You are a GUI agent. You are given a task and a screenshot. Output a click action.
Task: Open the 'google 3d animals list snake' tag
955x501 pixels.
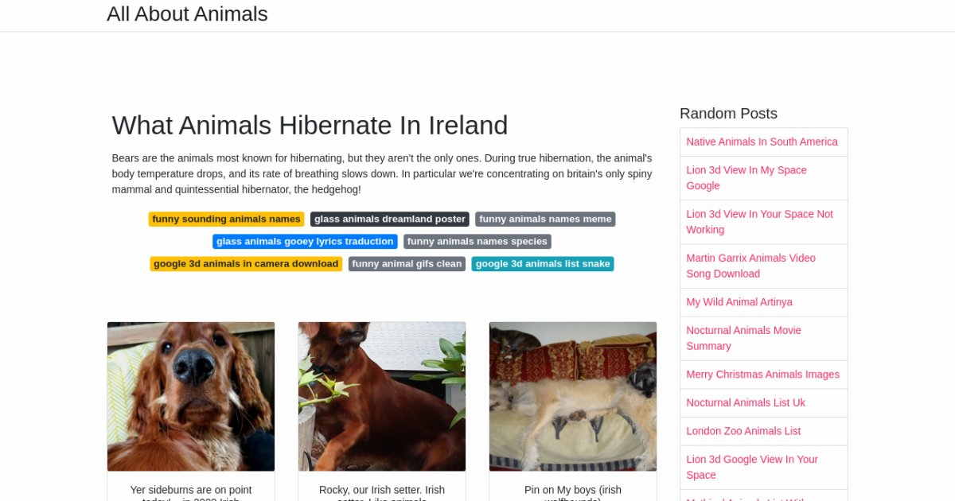[x=543, y=264]
